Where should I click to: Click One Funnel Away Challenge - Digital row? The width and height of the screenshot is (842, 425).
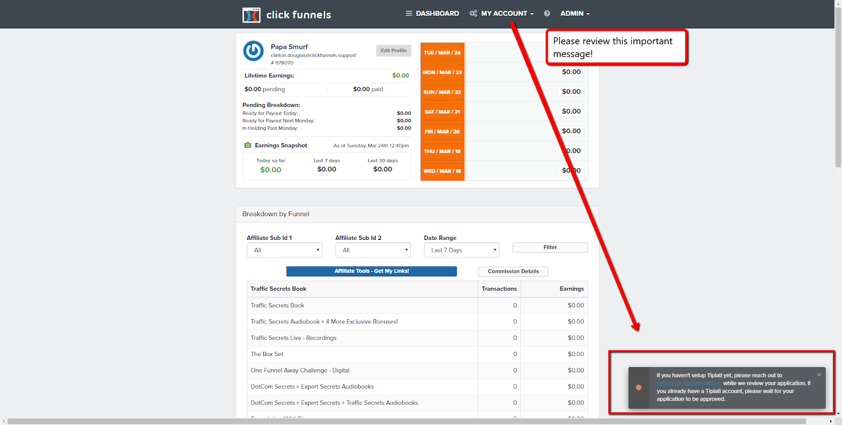(417, 371)
